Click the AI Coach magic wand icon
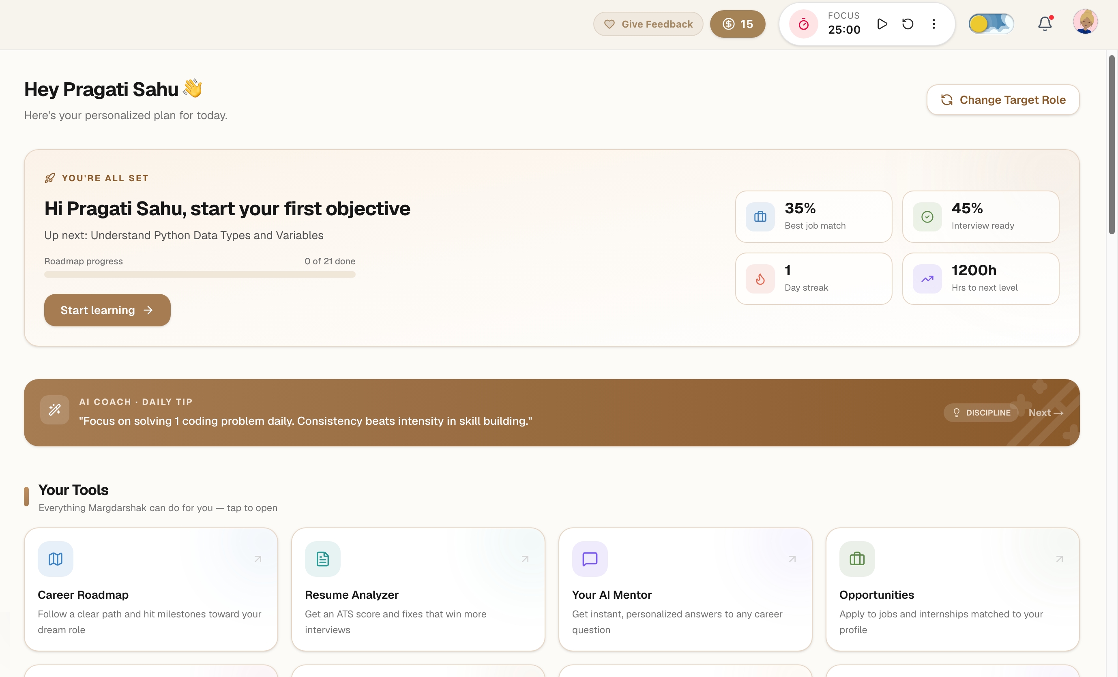Image resolution: width=1118 pixels, height=677 pixels. (x=54, y=410)
